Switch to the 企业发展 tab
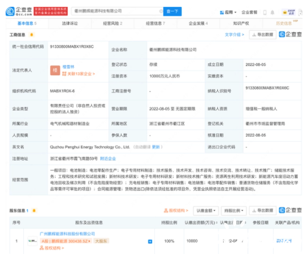The width and height of the screenshot is (307, 254). coord(198,24)
